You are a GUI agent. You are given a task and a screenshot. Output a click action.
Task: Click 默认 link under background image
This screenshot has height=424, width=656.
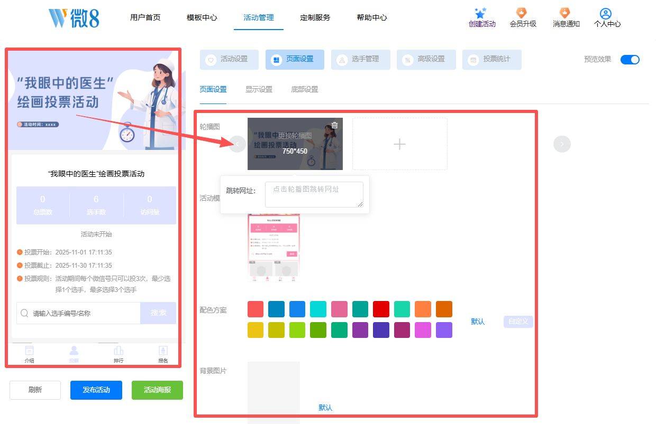coord(325,408)
